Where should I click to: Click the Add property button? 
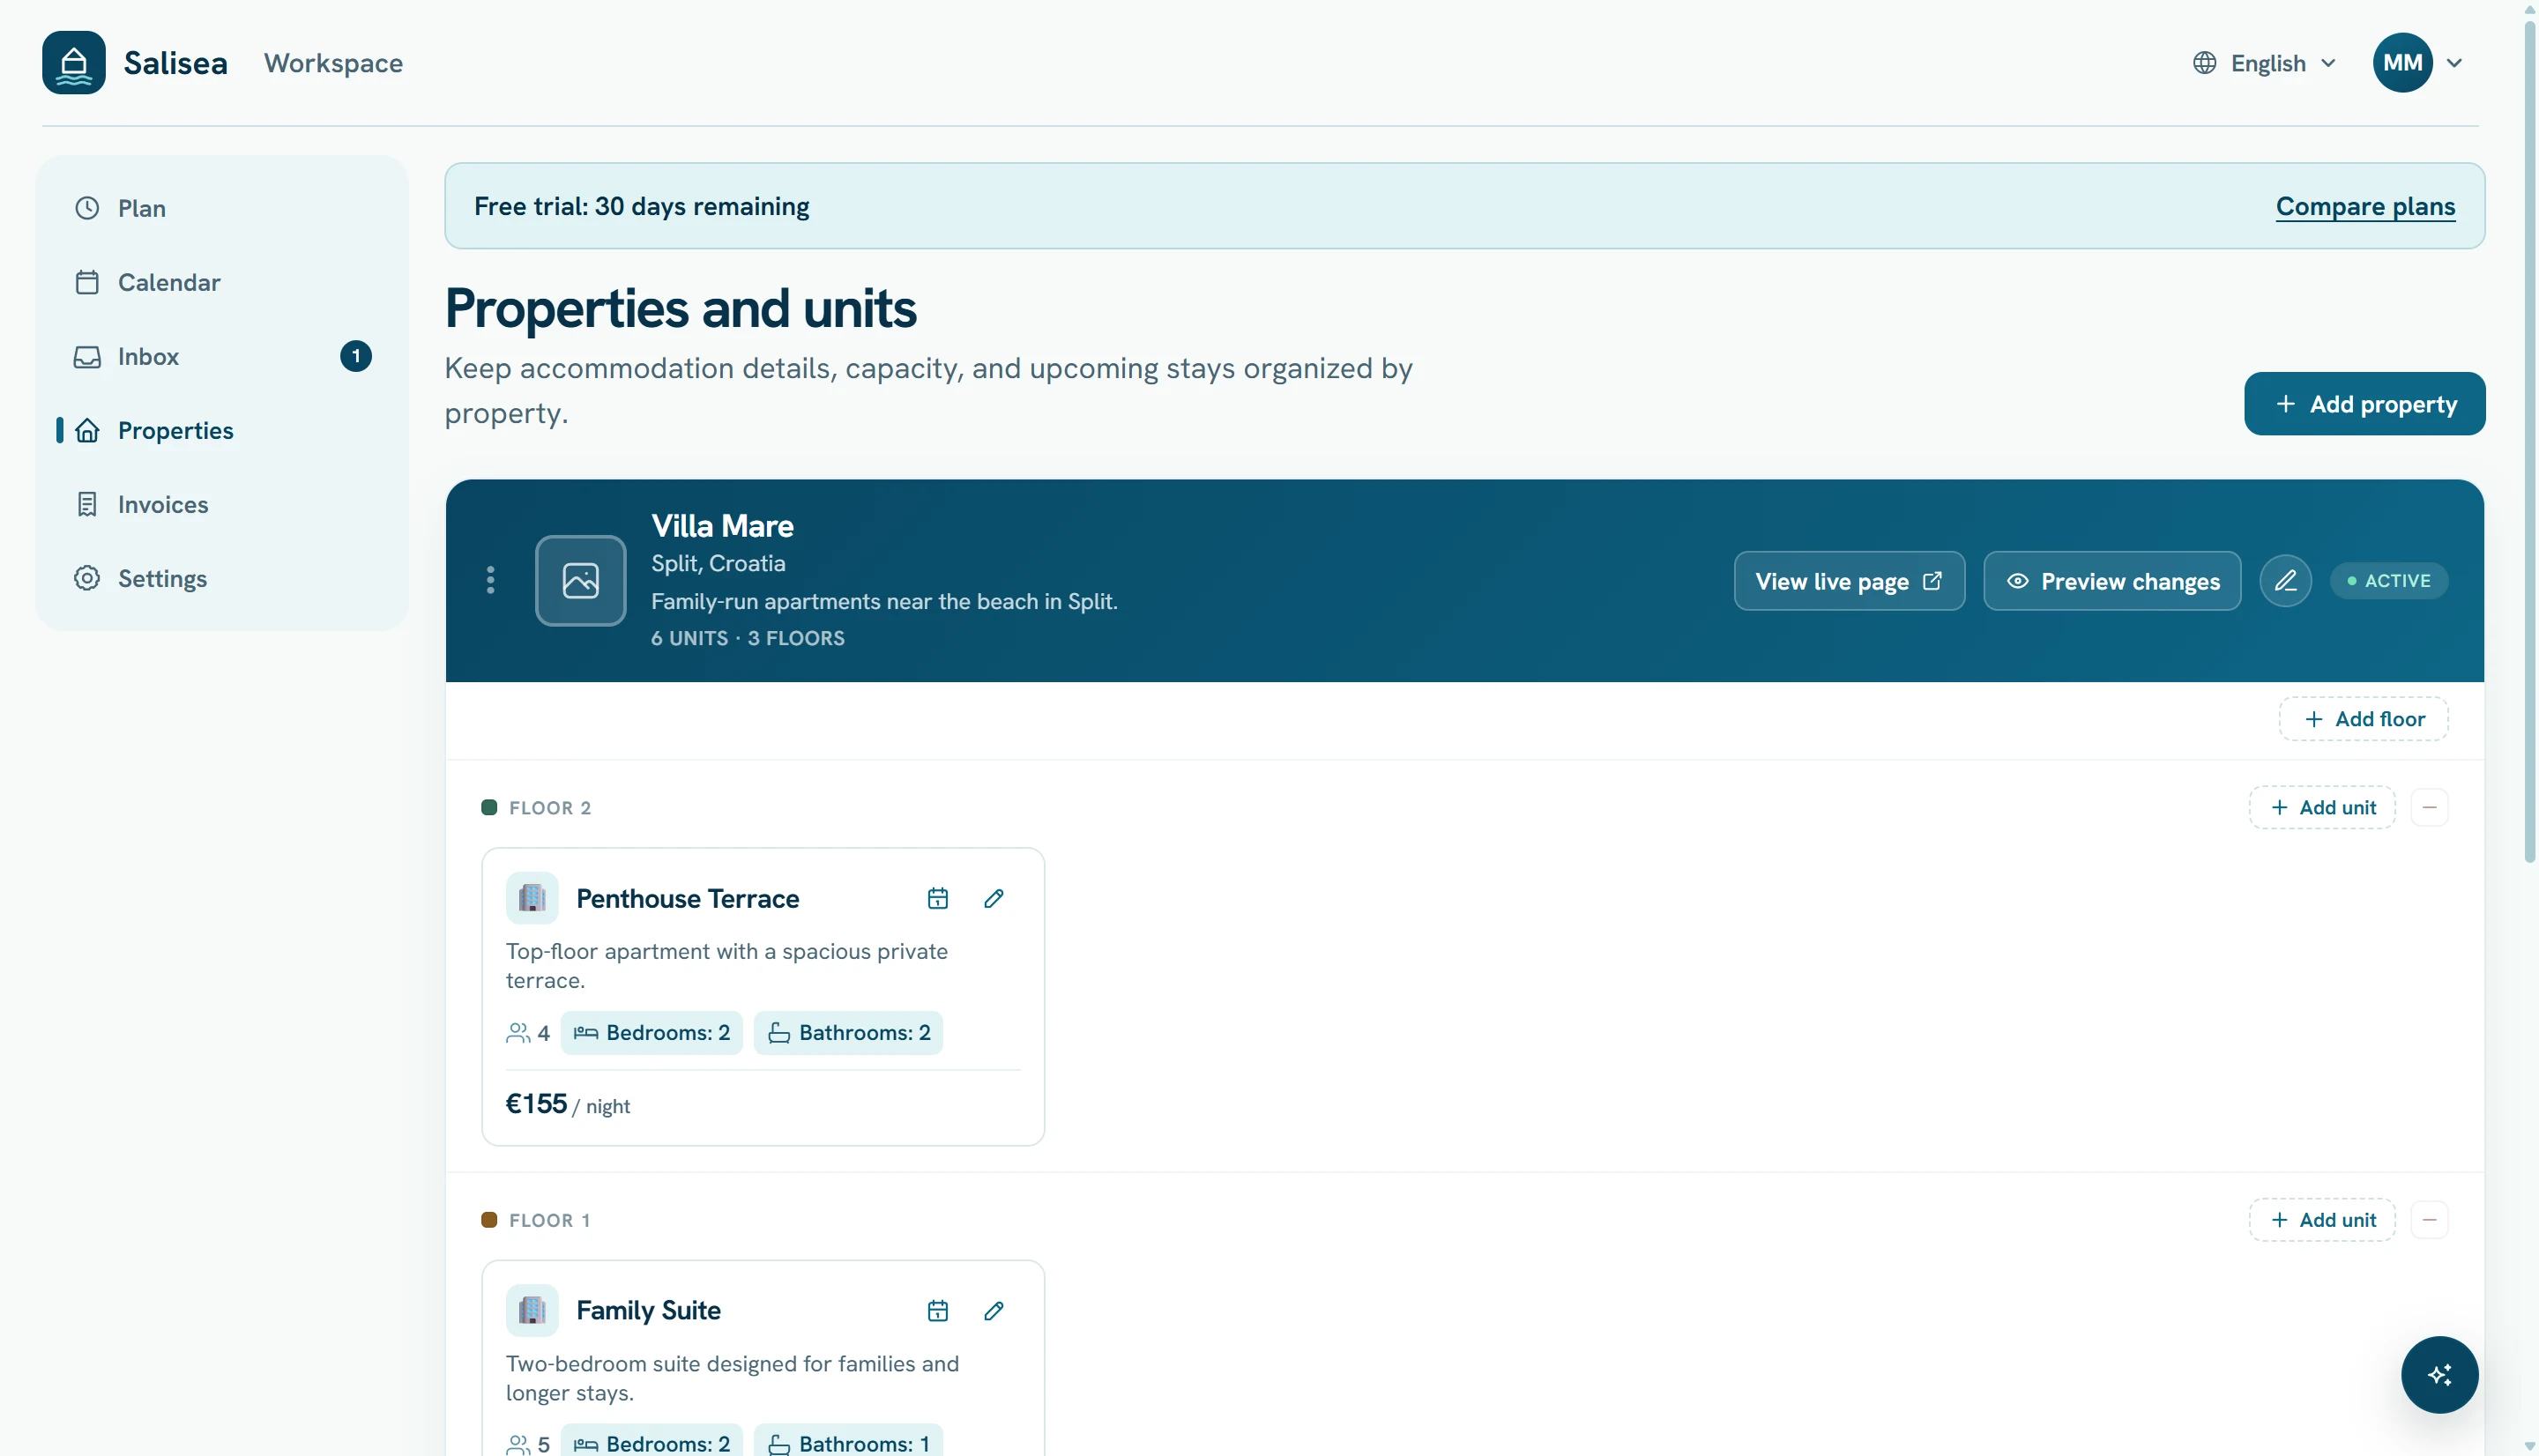click(2364, 404)
